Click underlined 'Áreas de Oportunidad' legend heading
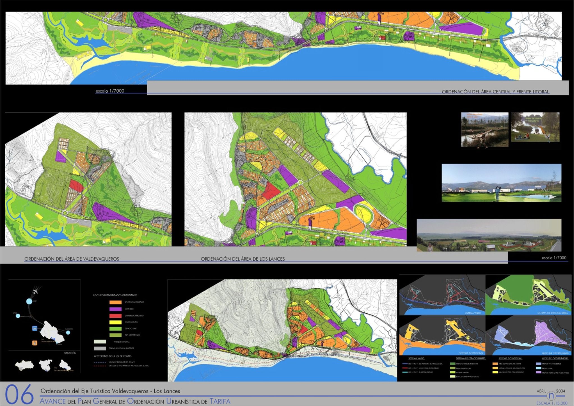The width and height of the screenshot is (574, 406). coord(555,358)
